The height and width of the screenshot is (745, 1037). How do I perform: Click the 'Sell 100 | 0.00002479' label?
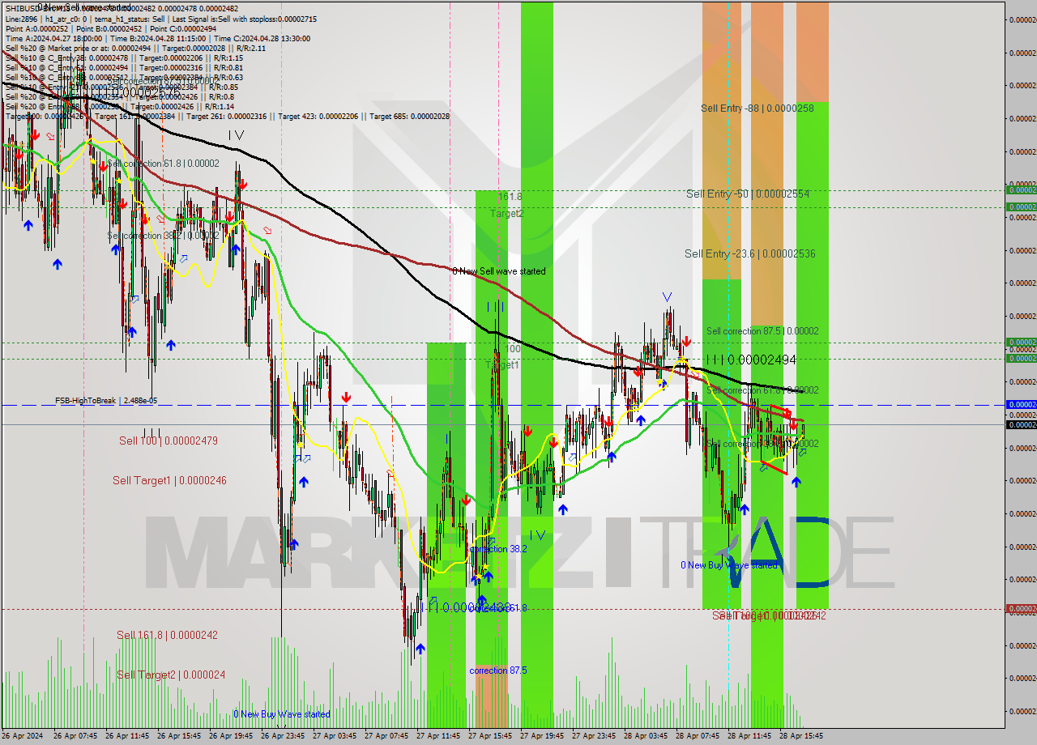[169, 441]
